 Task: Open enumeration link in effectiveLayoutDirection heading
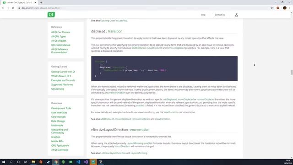coord(140,130)
